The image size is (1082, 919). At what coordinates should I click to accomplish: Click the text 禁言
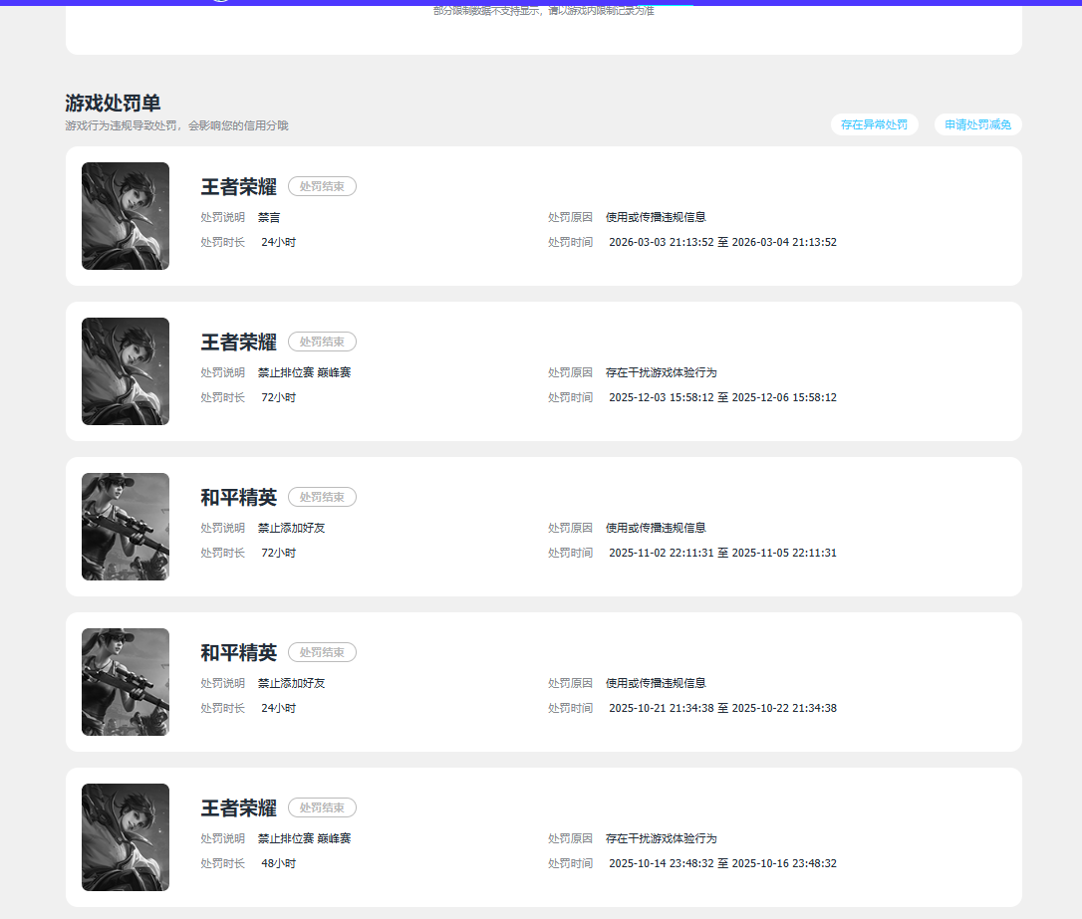pos(269,217)
